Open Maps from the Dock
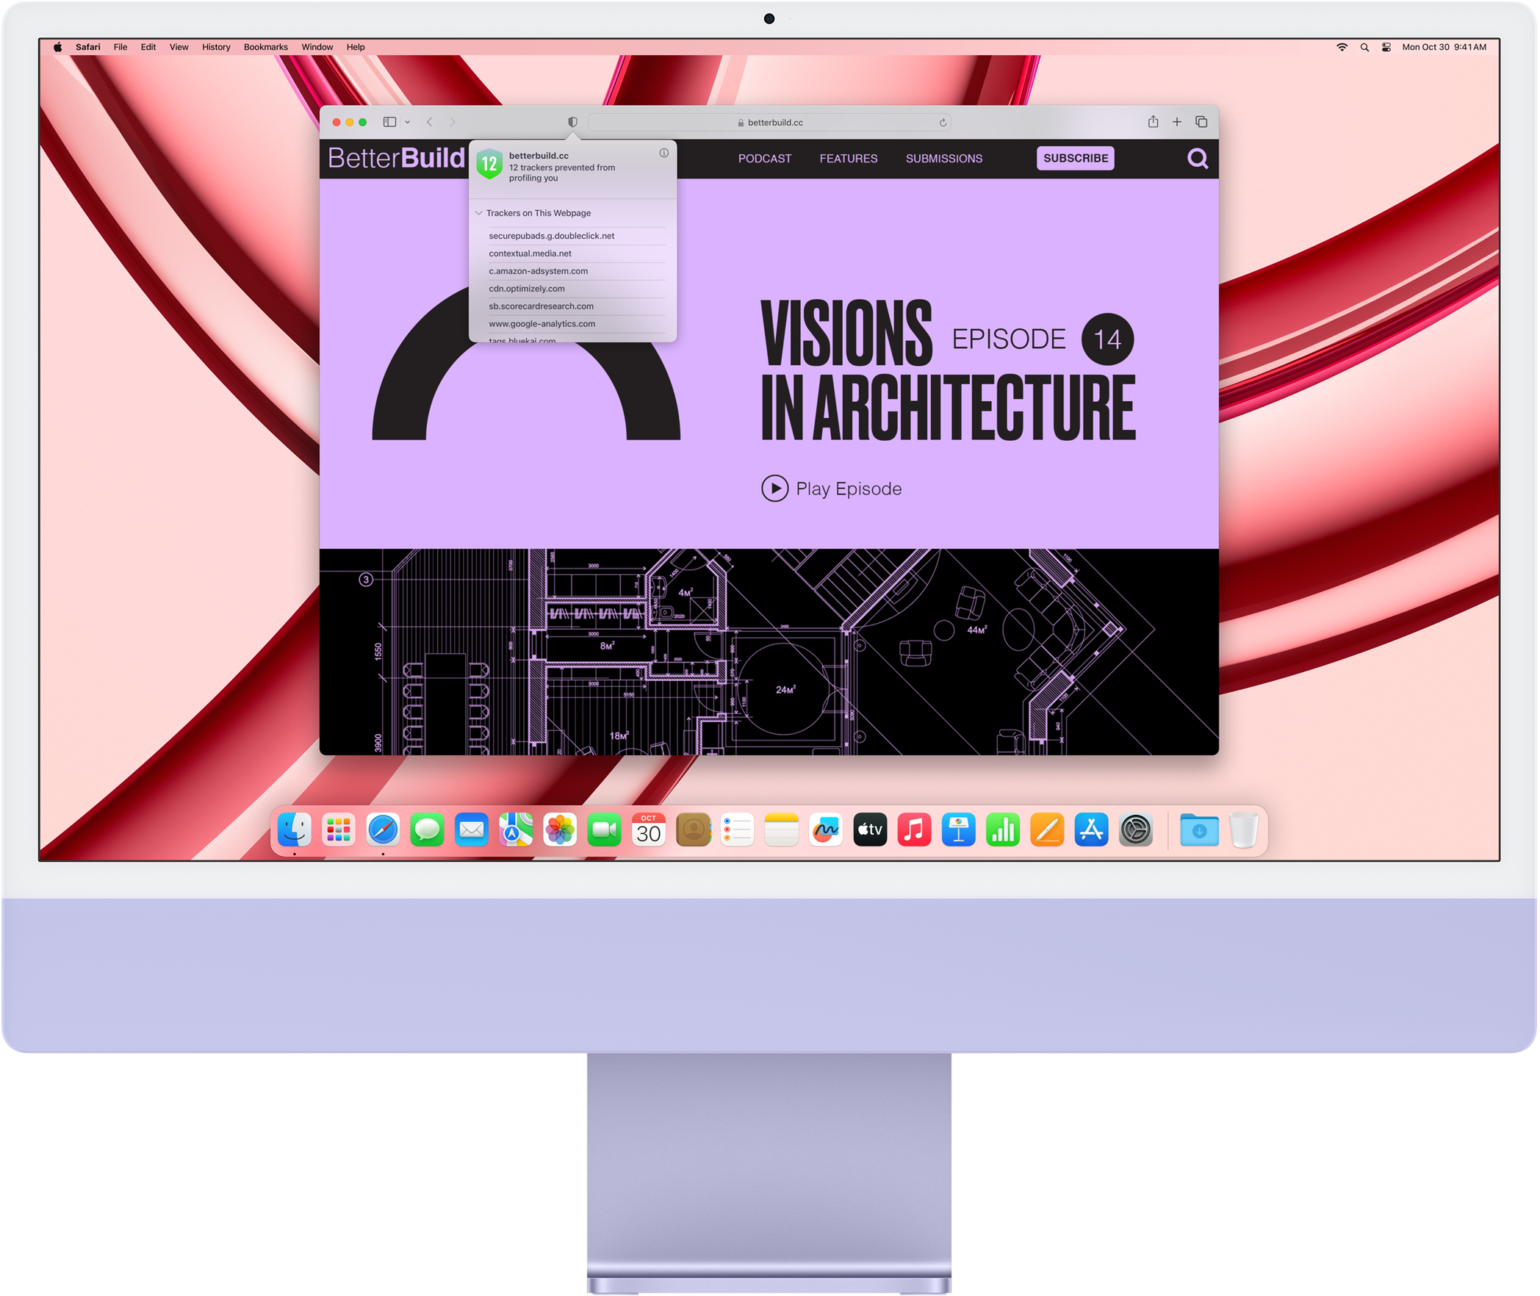The height and width of the screenshot is (1296, 1540). click(516, 830)
